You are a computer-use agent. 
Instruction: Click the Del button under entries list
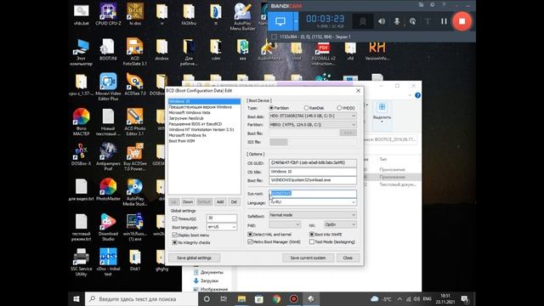(235, 202)
